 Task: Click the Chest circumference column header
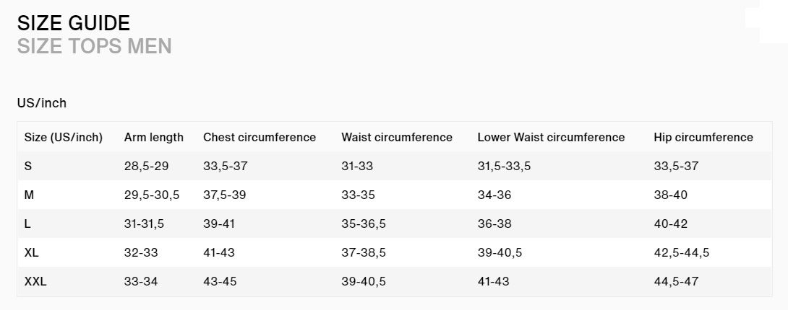pyautogui.click(x=260, y=137)
